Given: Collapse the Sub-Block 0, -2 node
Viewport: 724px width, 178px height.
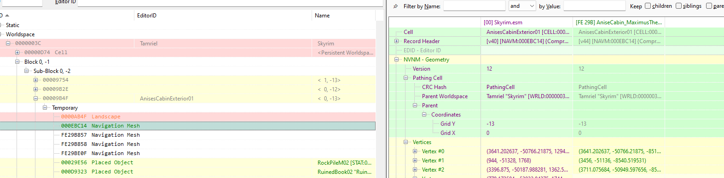Looking at the screenshot, I should tap(27, 71).
